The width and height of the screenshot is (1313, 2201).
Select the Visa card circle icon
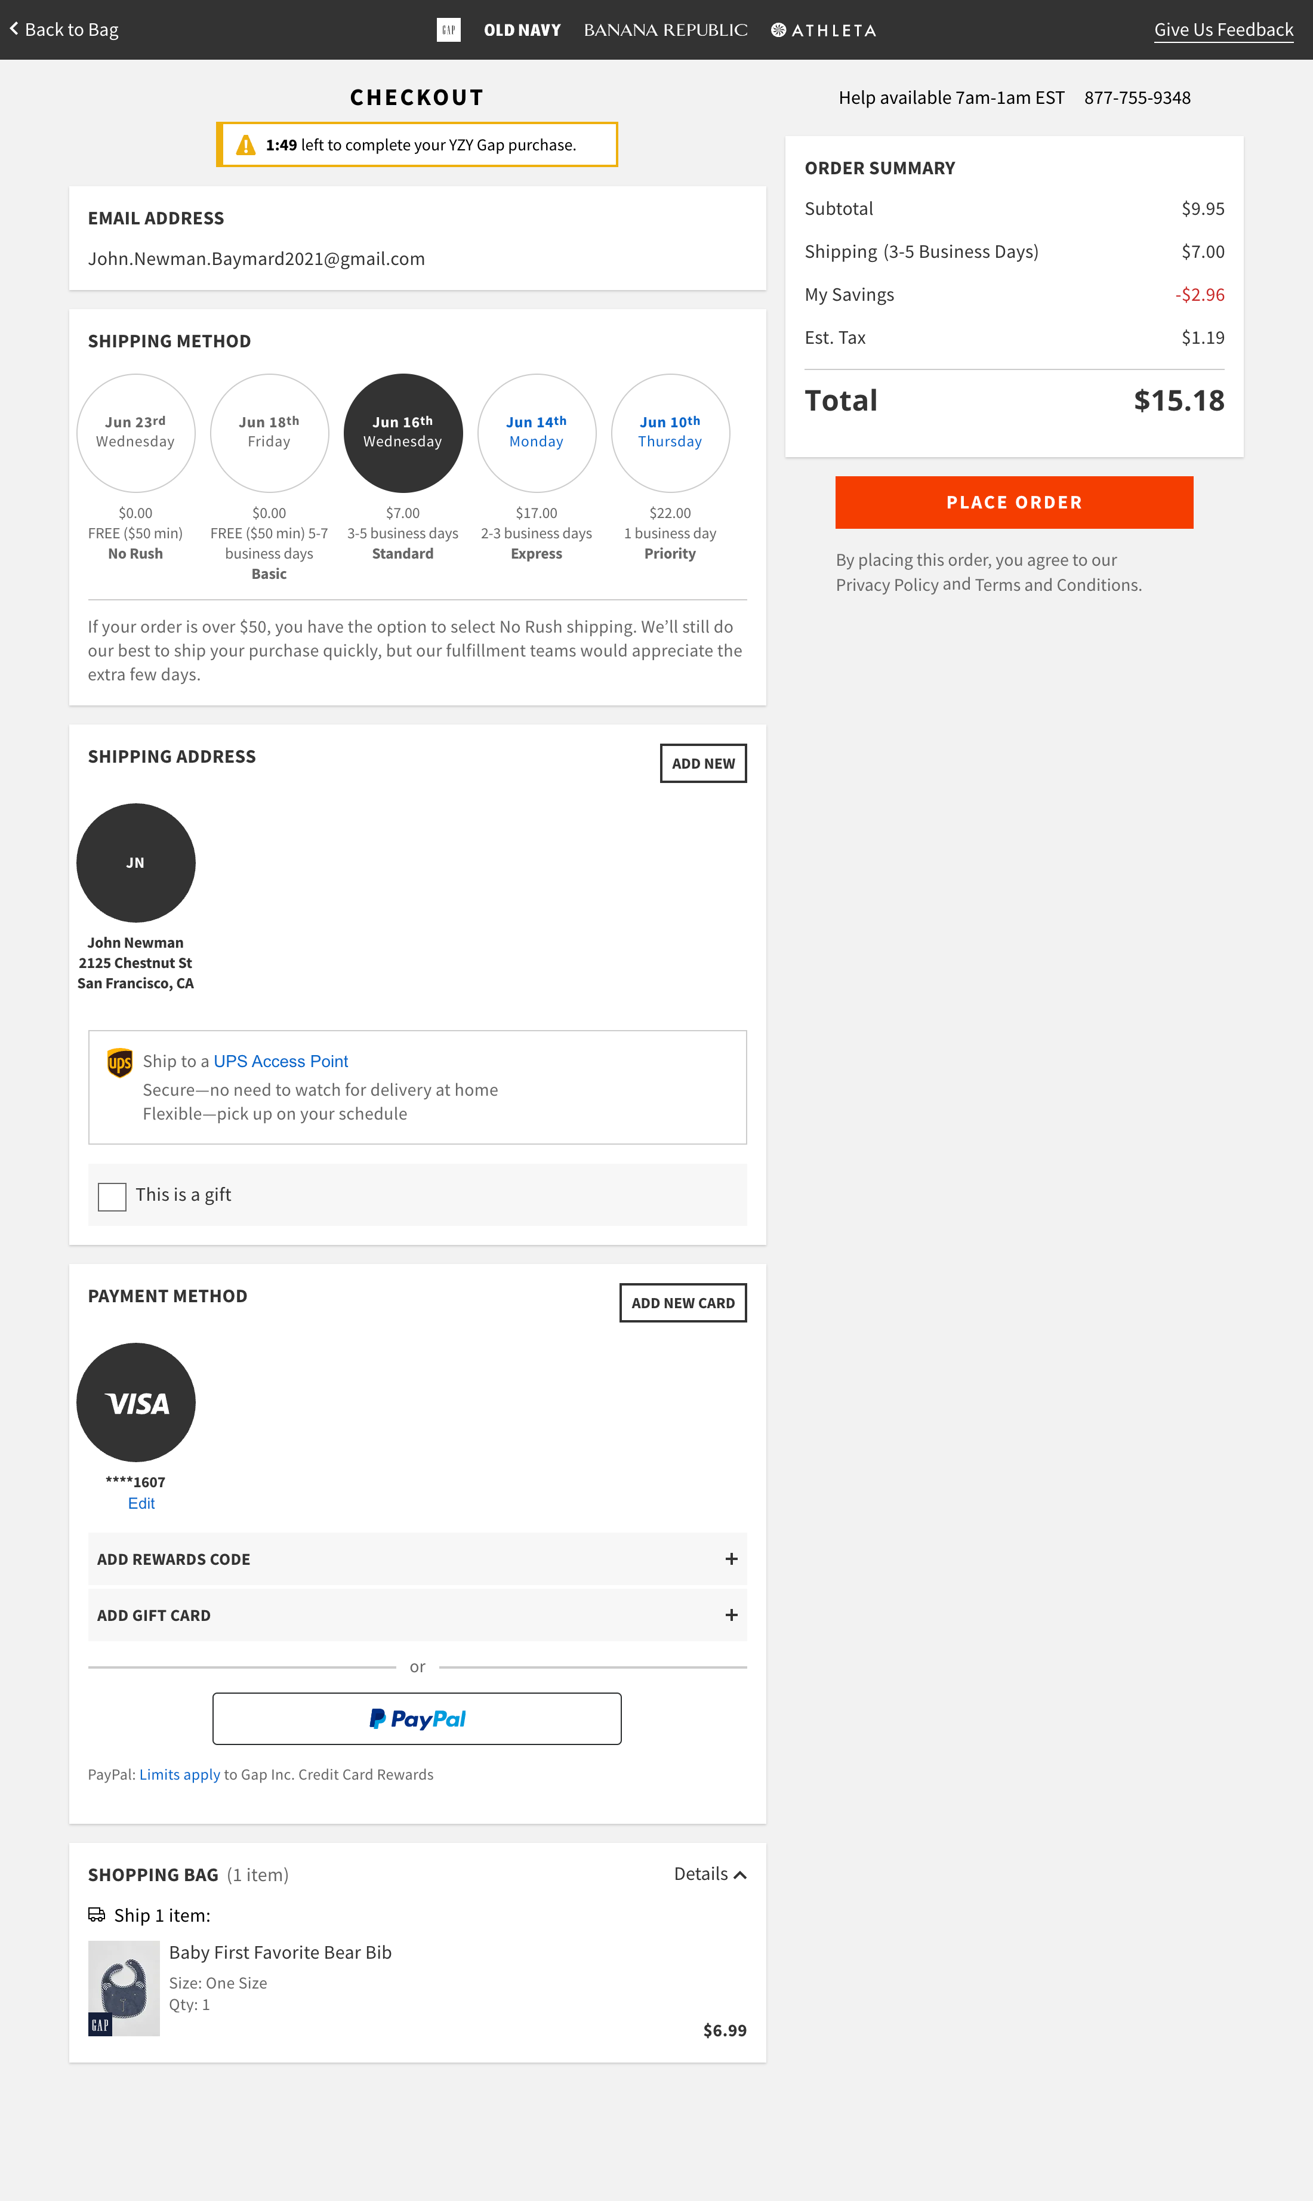pyautogui.click(x=136, y=1402)
